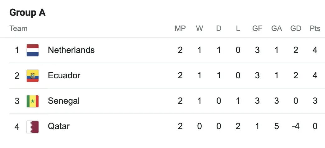Image resolution: width=325 pixels, height=148 pixels.
Task: Click Qatar's goals against value 5
Action: (277, 126)
